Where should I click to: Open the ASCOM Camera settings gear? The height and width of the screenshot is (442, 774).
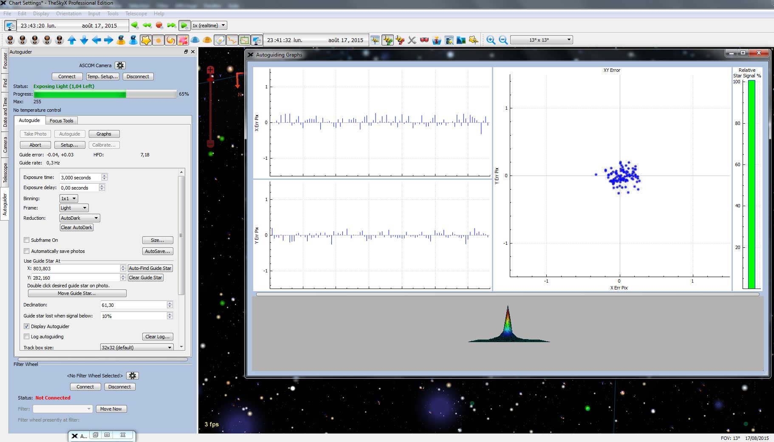pyautogui.click(x=121, y=65)
